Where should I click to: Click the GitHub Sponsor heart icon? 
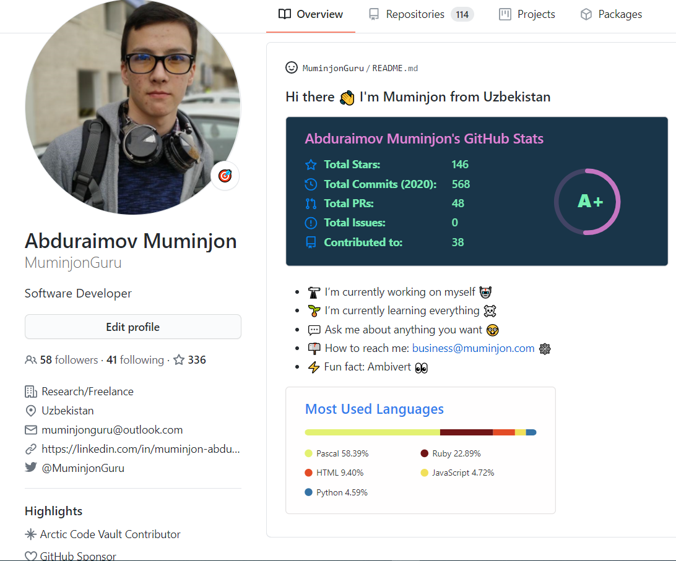30,556
